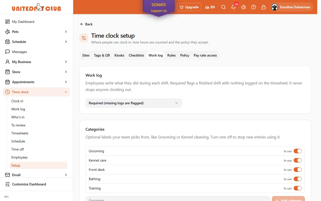This screenshot has height=201, width=321.
Task: Click the Euroline Doberman profile avatar
Action: (275, 7)
